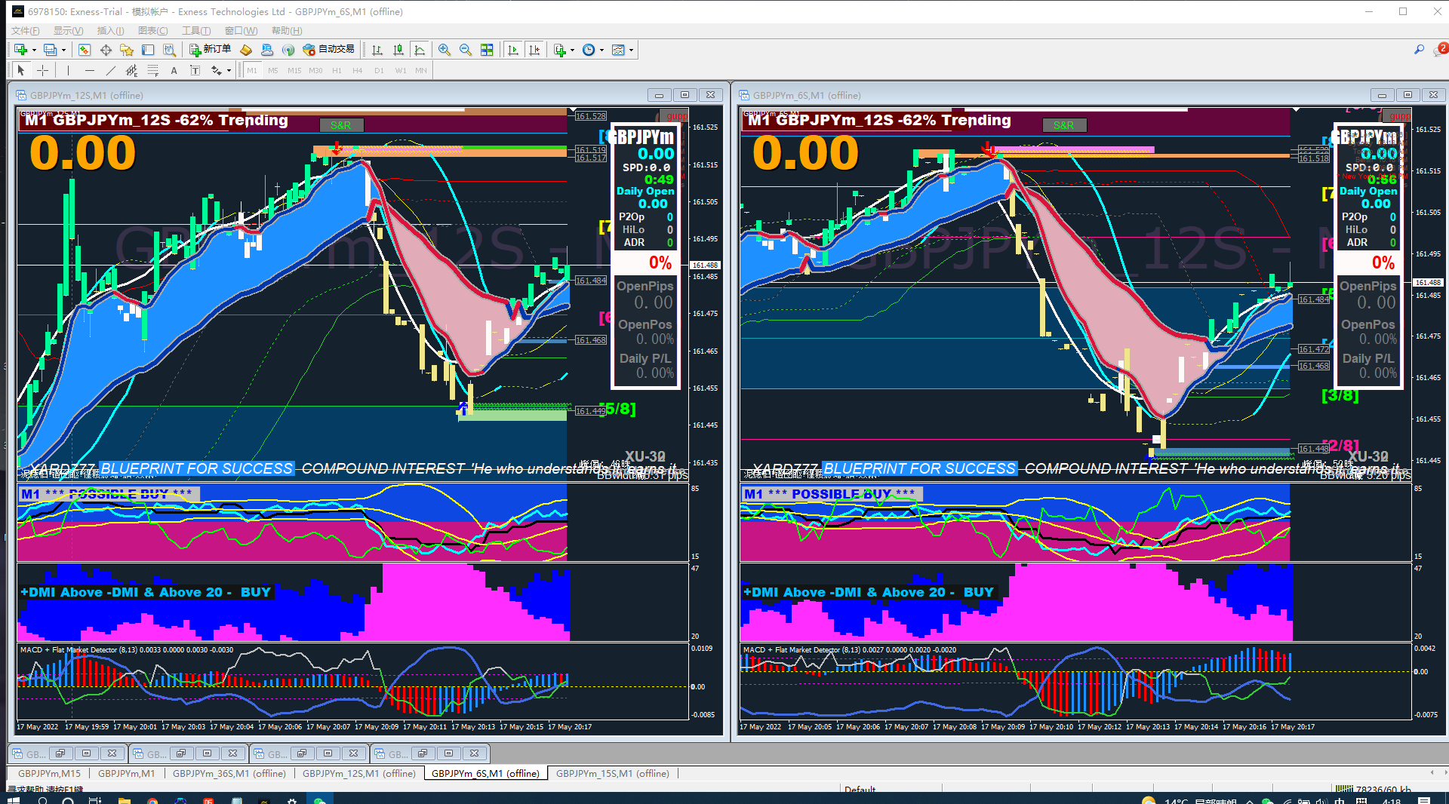The height and width of the screenshot is (804, 1449).
Task: Toggle 自动交易 (AutoTrading) on the toolbar
Action: tap(328, 50)
